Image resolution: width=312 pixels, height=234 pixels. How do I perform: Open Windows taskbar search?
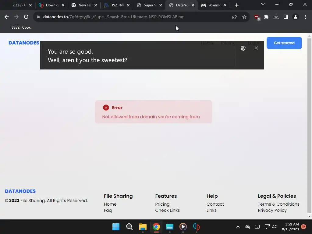point(129,227)
